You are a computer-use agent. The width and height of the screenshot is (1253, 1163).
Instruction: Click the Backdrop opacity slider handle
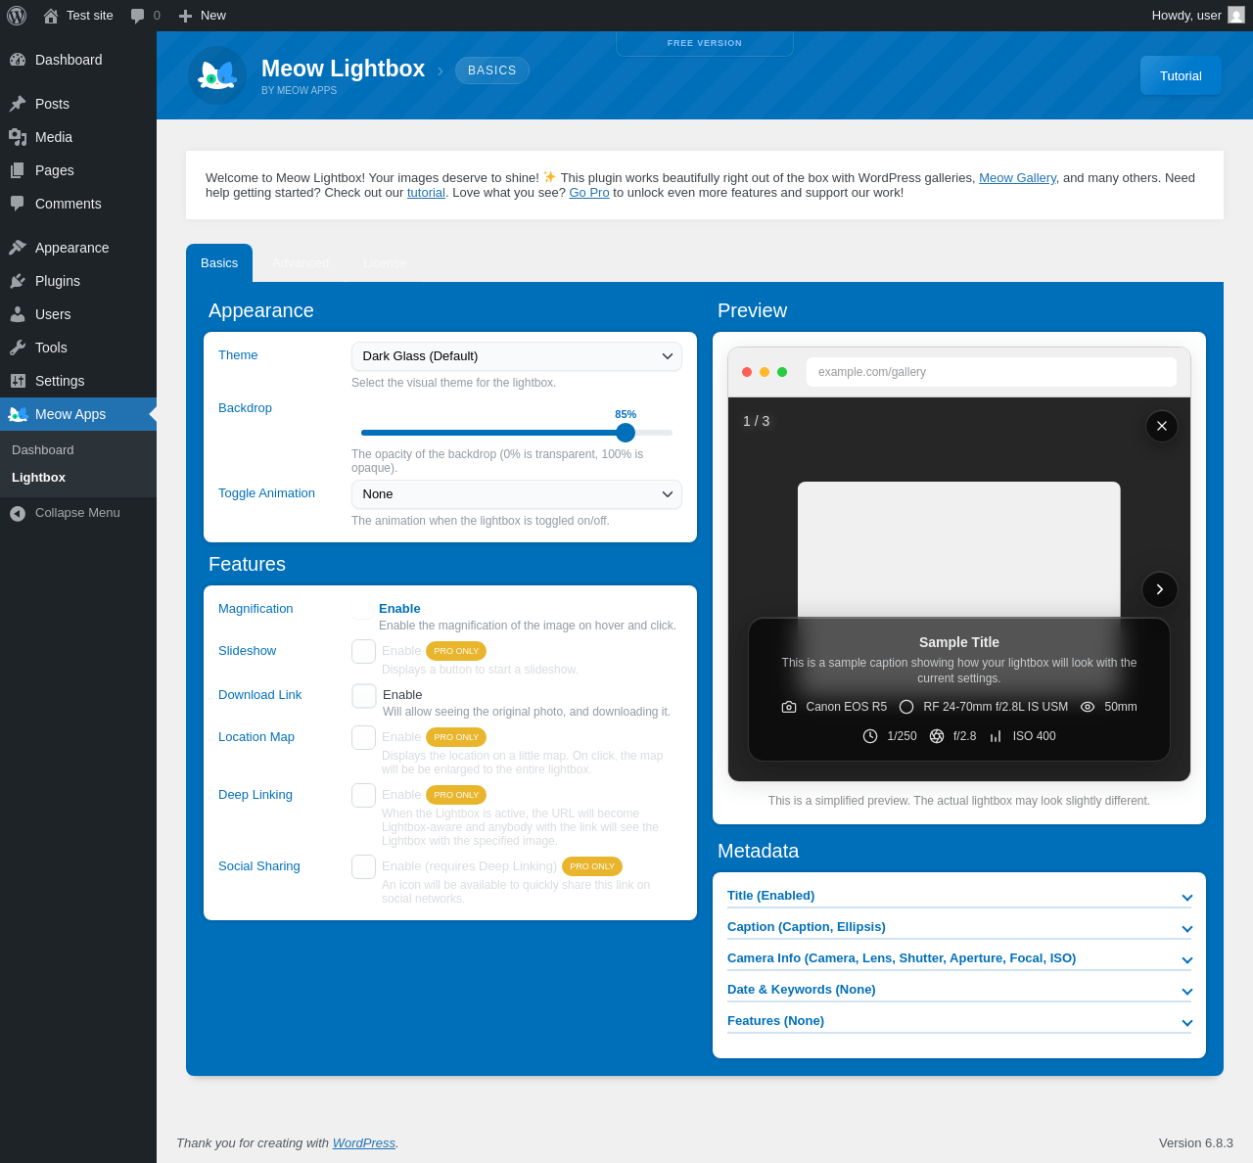[626, 433]
